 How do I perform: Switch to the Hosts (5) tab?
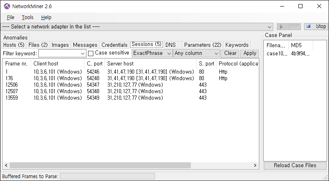point(14,45)
